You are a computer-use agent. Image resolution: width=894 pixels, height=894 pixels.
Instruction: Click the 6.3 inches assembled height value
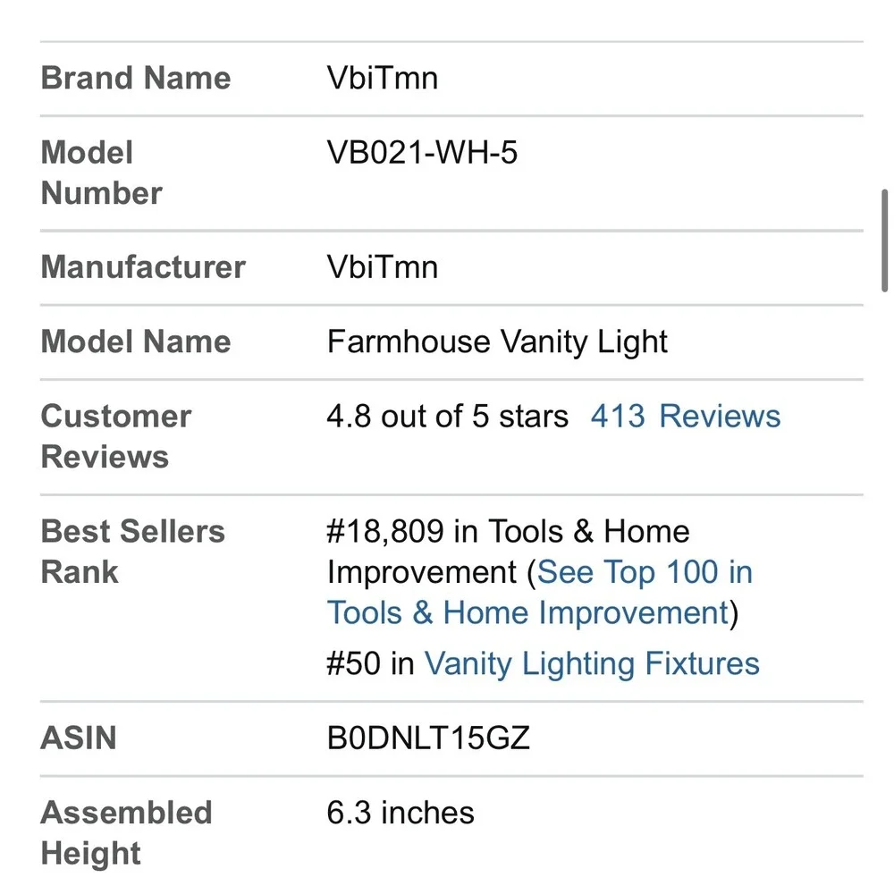coord(401,813)
